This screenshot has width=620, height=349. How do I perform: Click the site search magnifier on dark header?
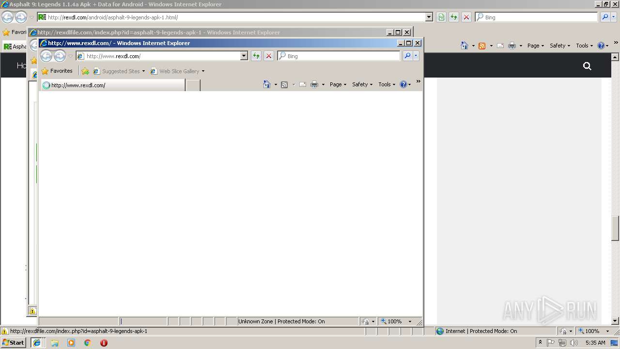pos(587,66)
